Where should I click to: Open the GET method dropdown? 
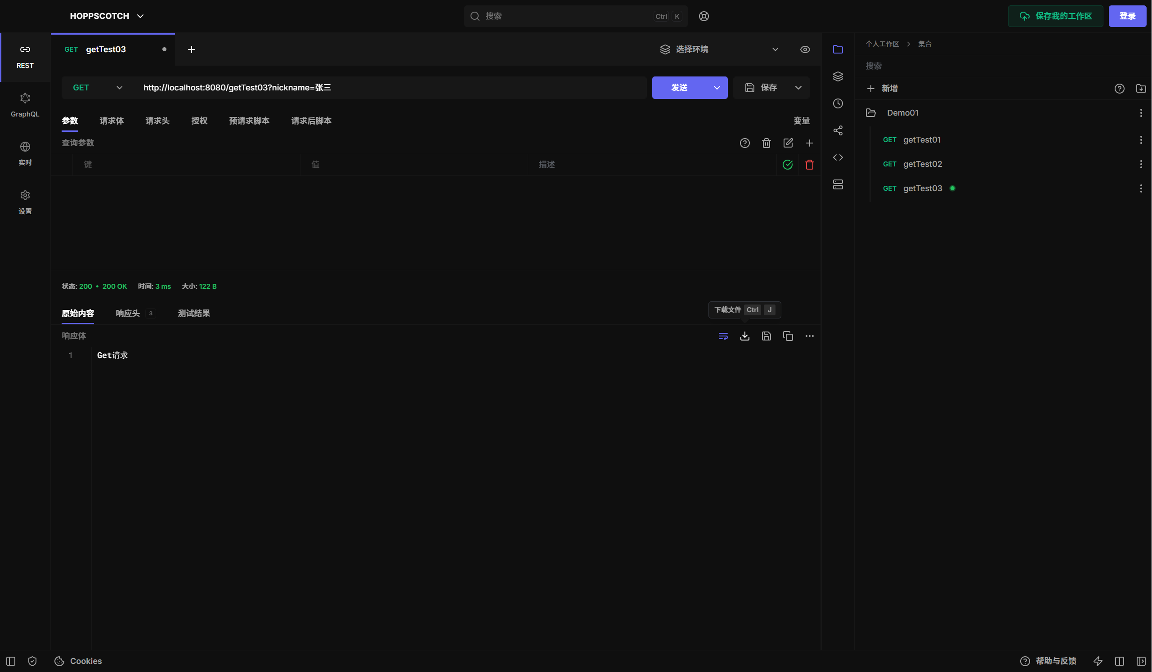coord(97,87)
